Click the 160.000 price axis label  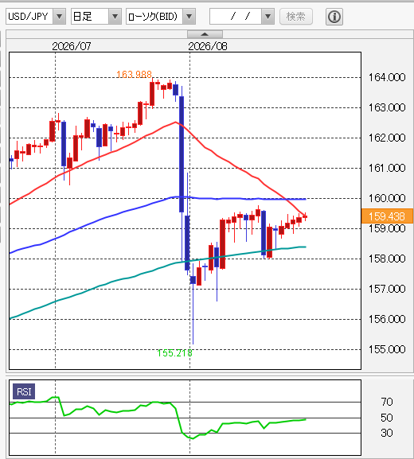pyautogui.click(x=387, y=198)
